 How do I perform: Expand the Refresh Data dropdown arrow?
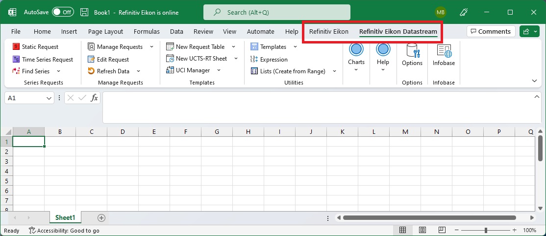(x=138, y=71)
